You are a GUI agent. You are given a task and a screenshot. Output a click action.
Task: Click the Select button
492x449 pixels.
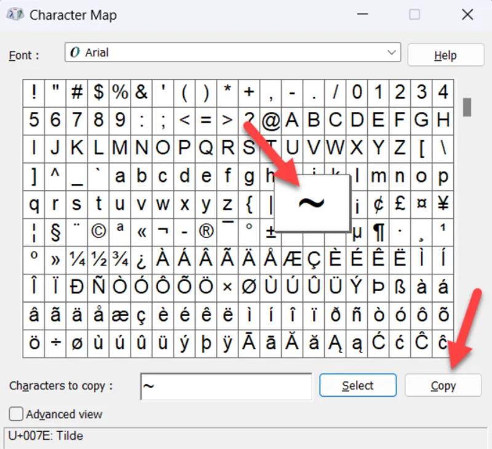point(358,385)
